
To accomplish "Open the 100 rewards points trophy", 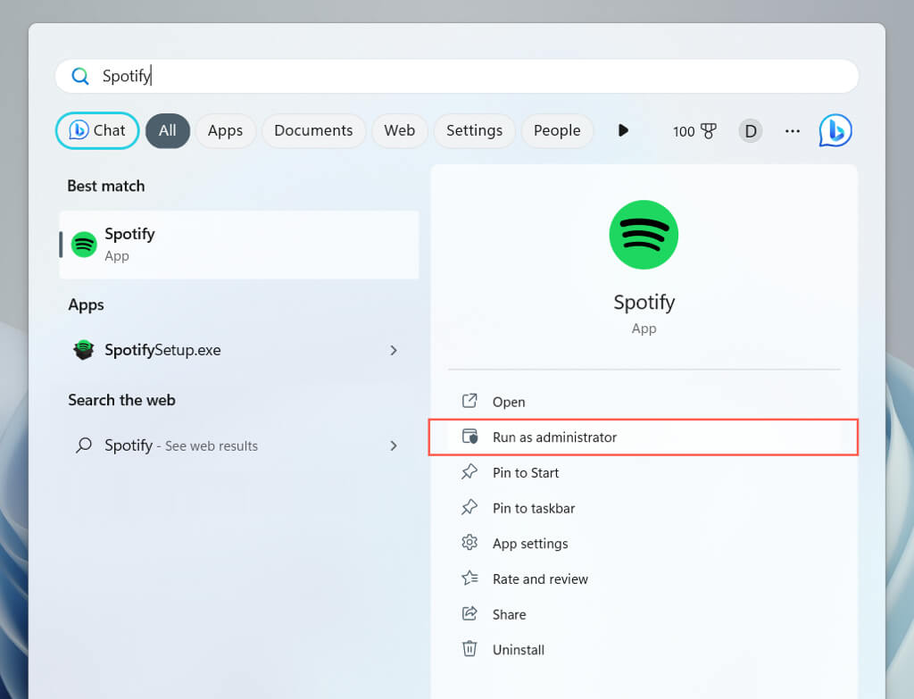I will coord(694,131).
